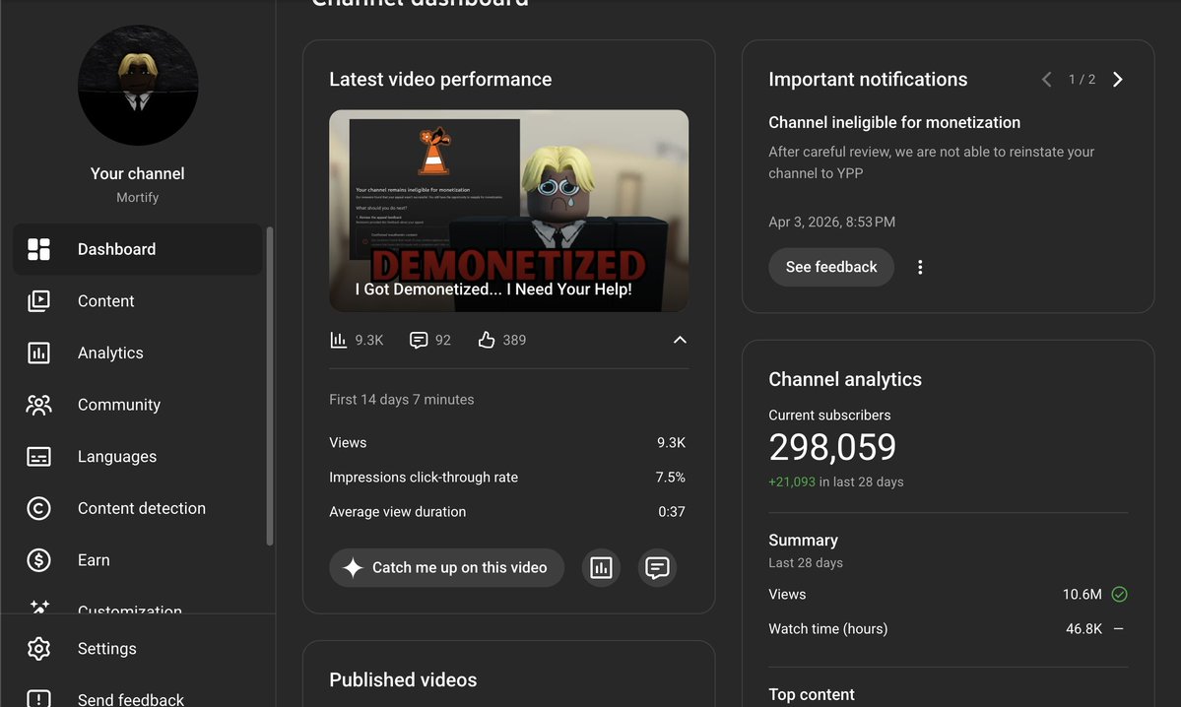Open the Content detection menu label

[x=142, y=508]
